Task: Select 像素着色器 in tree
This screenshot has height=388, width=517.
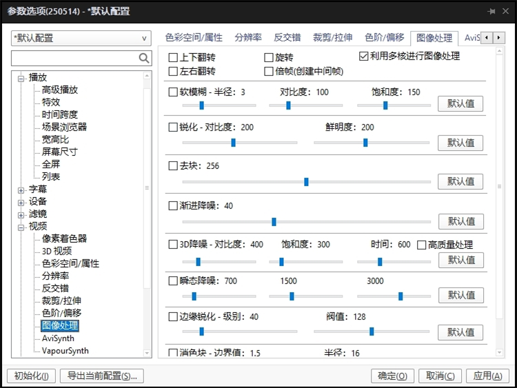Action: click(64, 238)
